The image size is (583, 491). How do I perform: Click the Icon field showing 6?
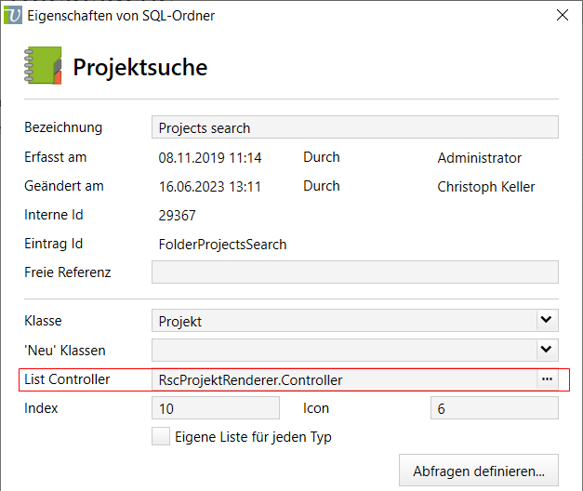pyautogui.click(x=494, y=408)
